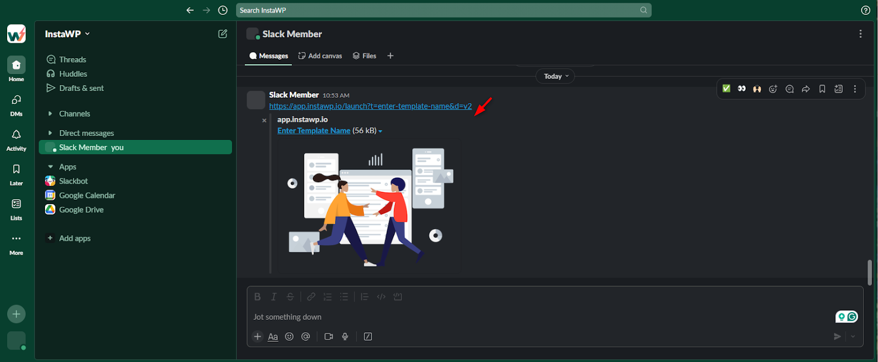Open the Later bookmark view
Screen dimensions: 878x362
[x=16, y=174]
